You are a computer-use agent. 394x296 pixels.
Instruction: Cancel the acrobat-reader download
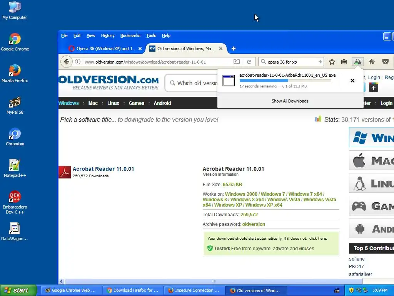click(x=352, y=81)
